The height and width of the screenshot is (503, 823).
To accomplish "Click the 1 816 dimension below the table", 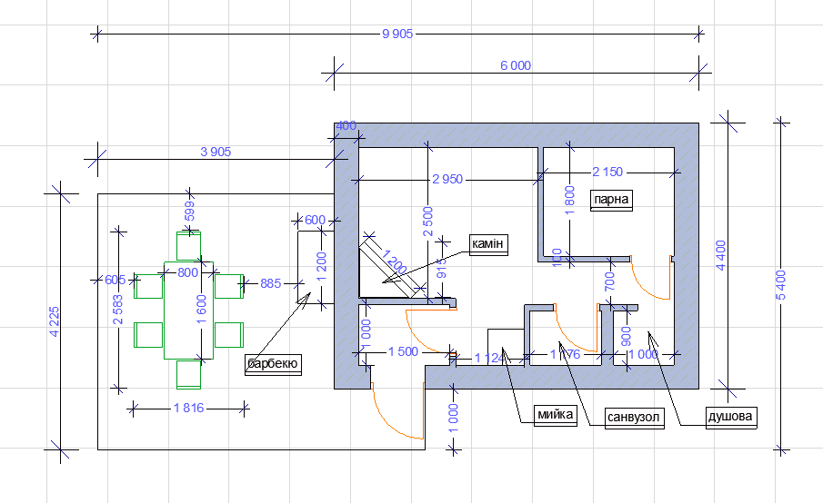I will (189, 408).
